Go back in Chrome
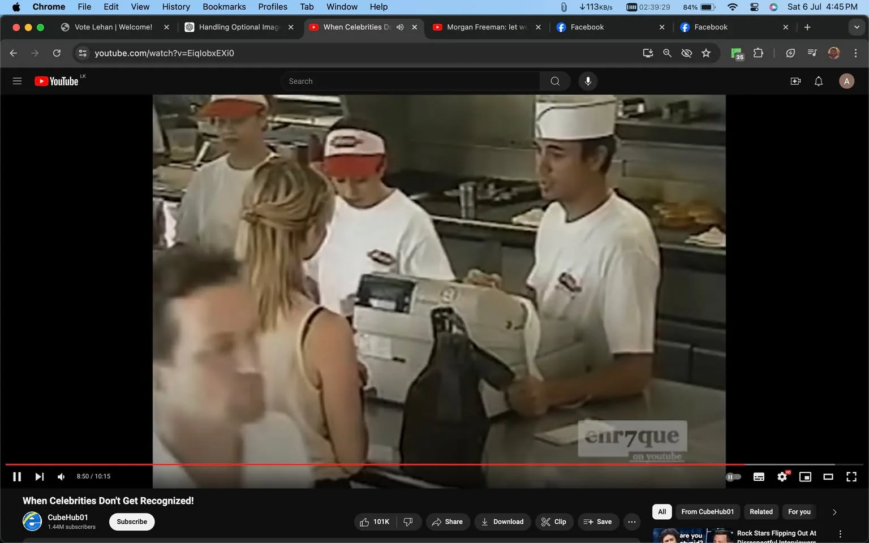869x543 pixels. (14, 53)
